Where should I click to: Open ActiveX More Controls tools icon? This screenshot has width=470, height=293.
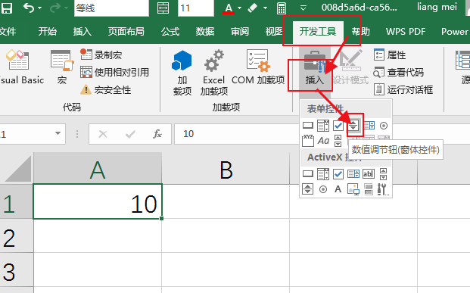coord(383,189)
